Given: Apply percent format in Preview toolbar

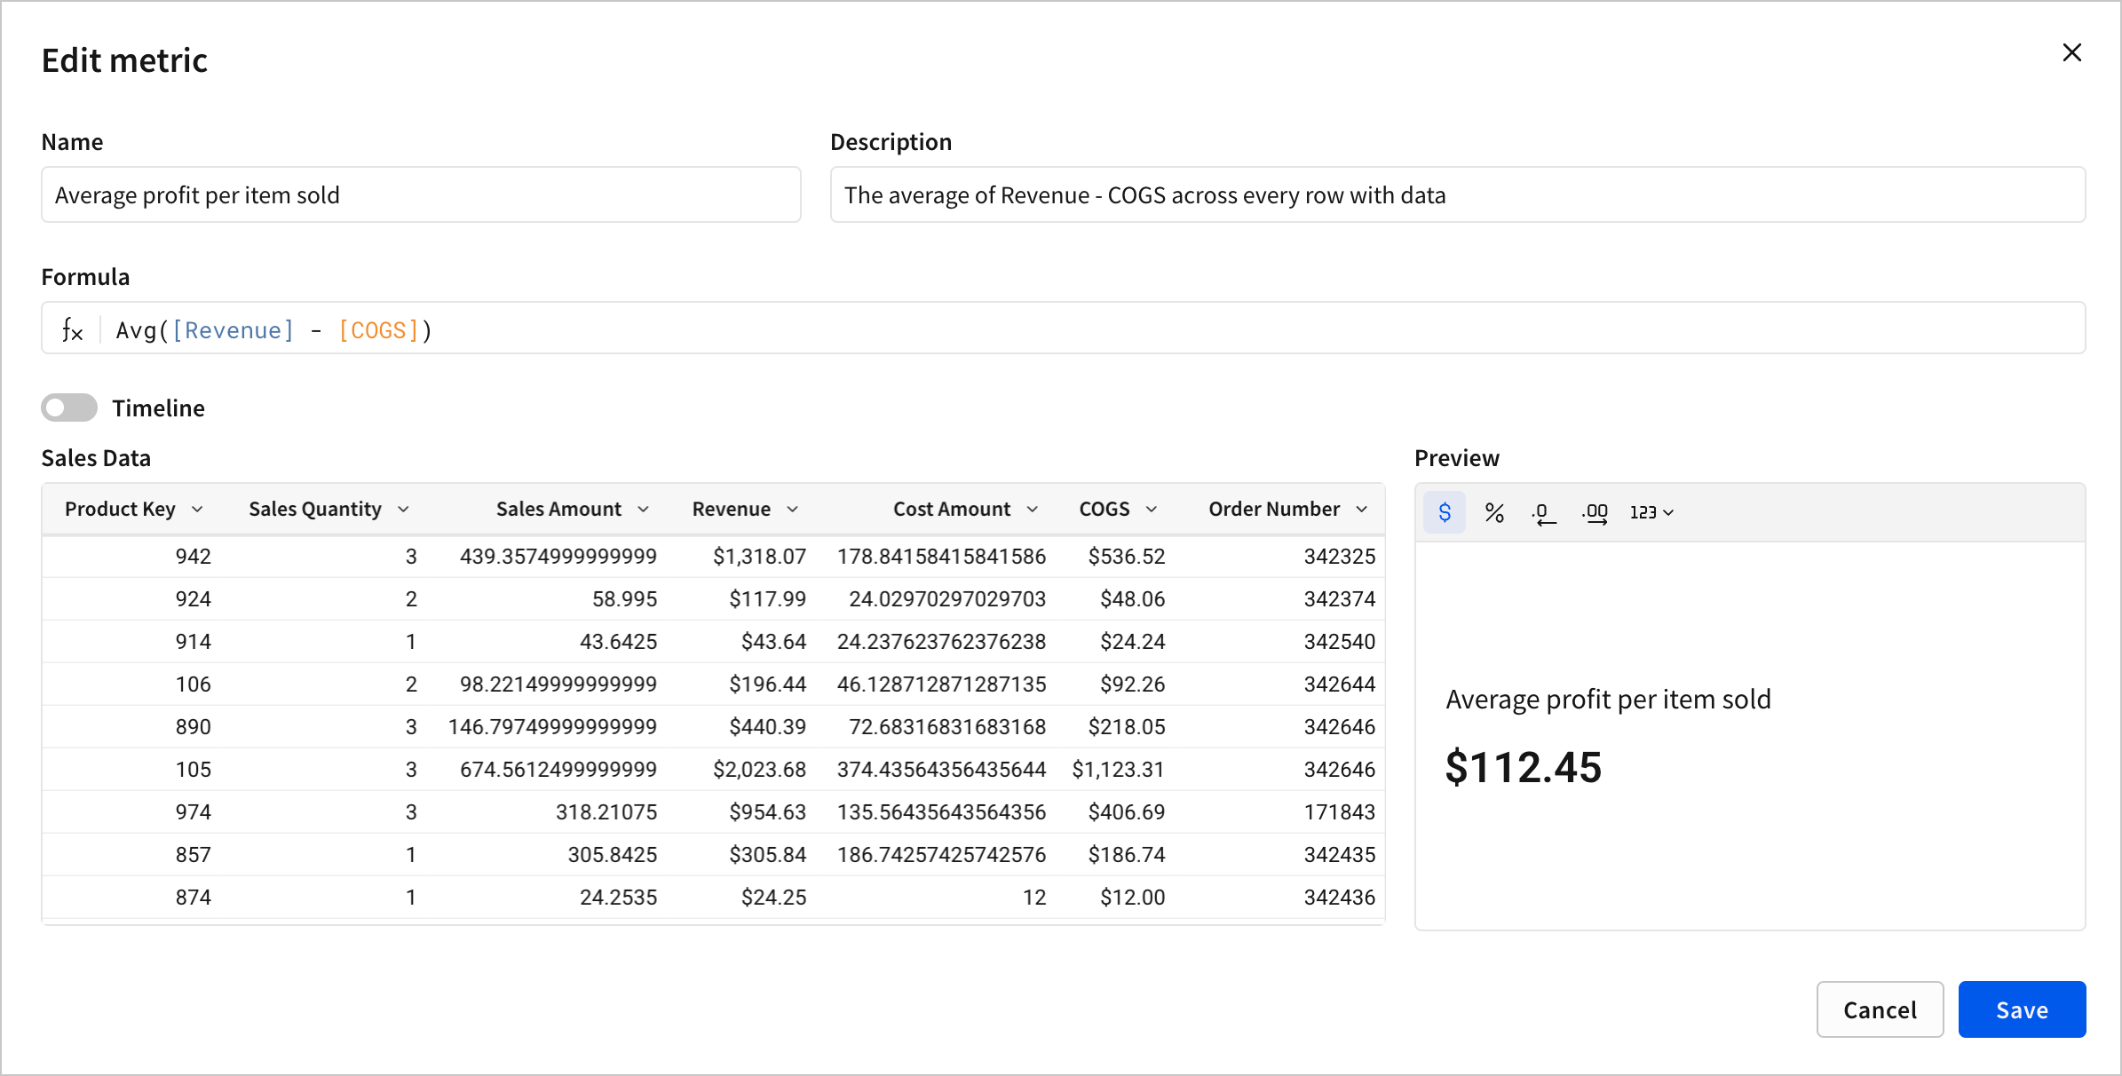Looking at the screenshot, I should pyautogui.click(x=1494, y=512).
